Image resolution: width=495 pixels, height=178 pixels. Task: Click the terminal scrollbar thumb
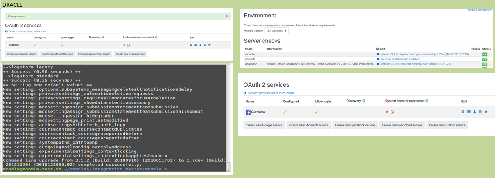pyautogui.click(x=228, y=166)
